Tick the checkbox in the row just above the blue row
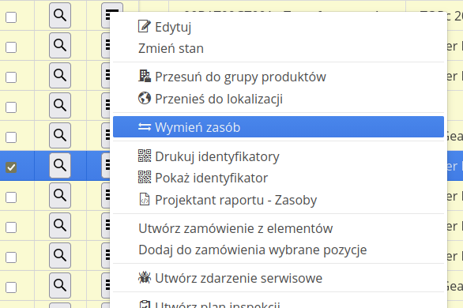 pos(11,137)
